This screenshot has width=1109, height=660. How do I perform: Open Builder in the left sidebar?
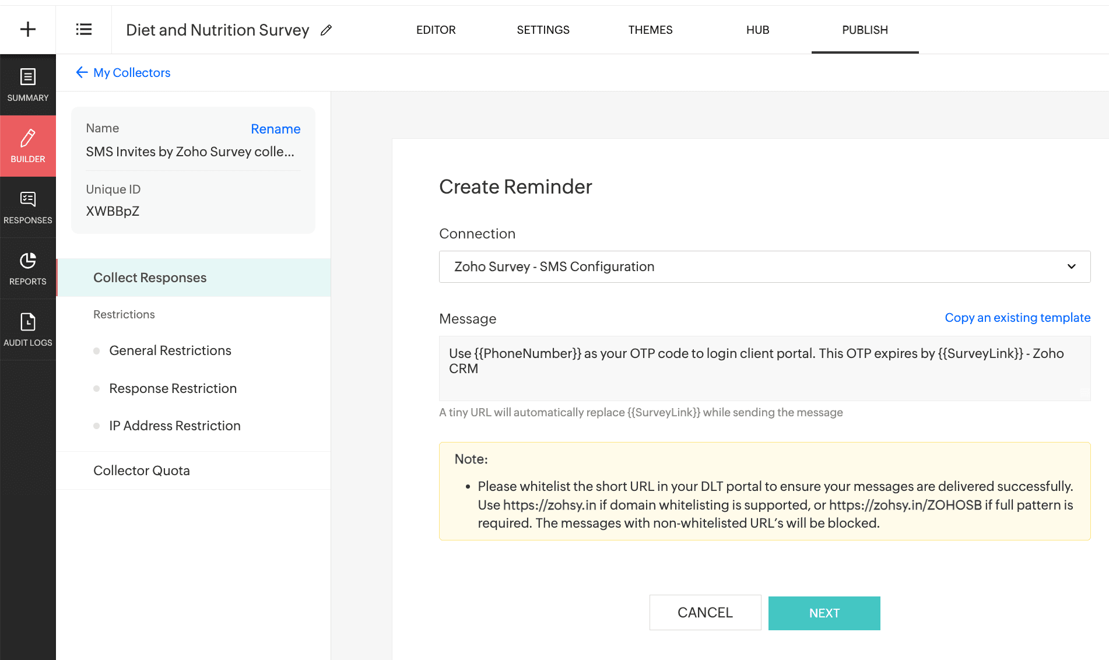tap(28, 146)
